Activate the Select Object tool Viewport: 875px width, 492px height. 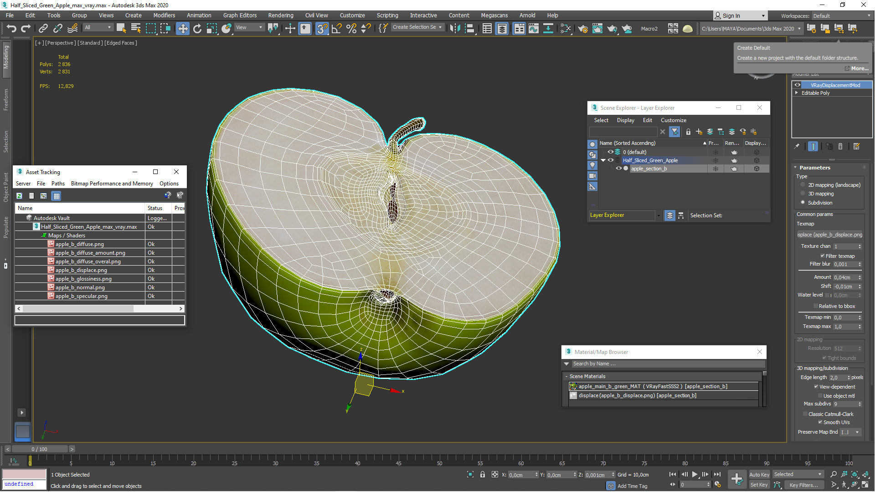[x=121, y=28]
